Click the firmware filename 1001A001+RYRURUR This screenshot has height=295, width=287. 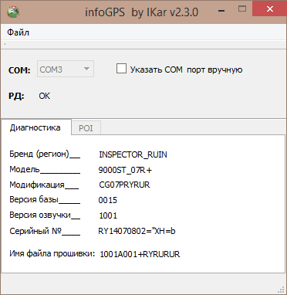[x=140, y=254]
